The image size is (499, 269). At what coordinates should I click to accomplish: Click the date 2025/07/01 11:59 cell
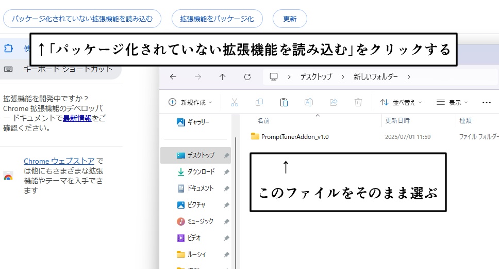pos(408,137)
